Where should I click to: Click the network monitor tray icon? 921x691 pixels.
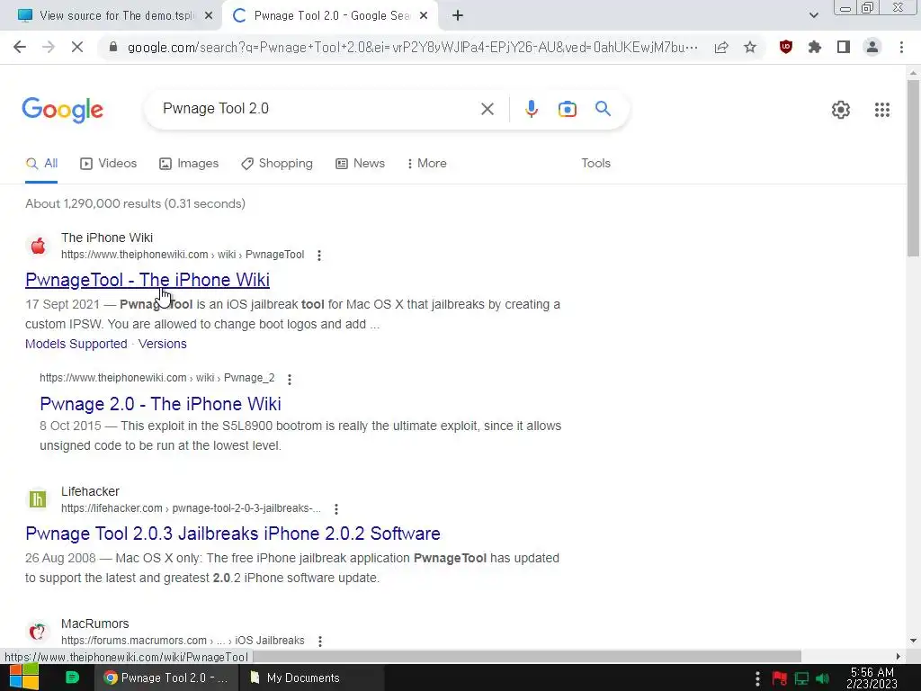(801, 678)
